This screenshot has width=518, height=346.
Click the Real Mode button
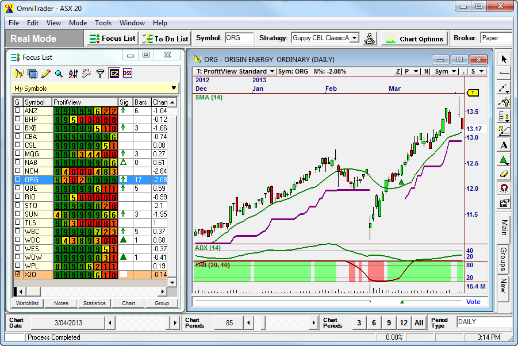pyautogui.click(x=45, y=39)
